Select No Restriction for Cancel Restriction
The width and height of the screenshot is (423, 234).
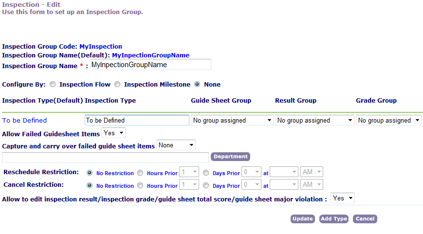(90, 186)
